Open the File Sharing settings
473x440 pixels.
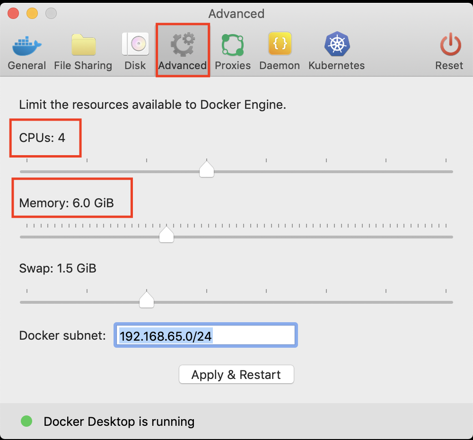click(x=83, y=50)
